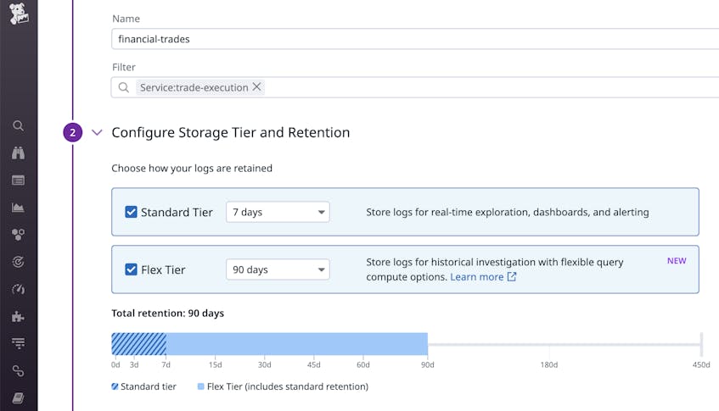719x411 pixels.
Task: Select step 2 circle marker
Action: [x=72, y=133]
